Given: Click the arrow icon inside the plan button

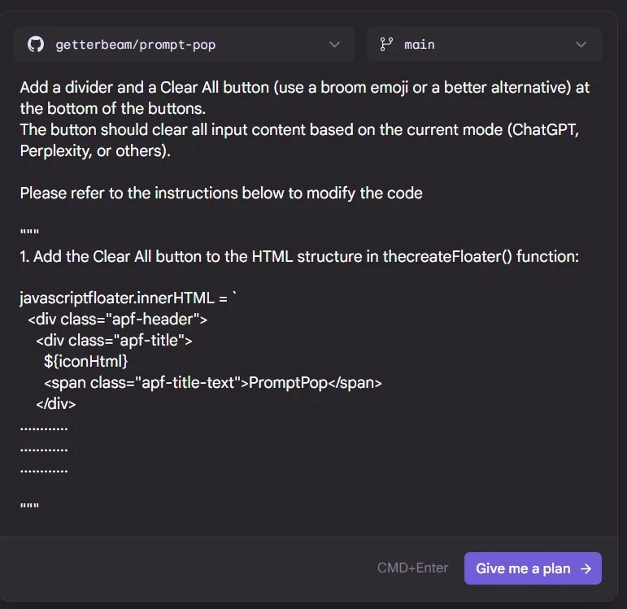Looking at the screenshot, I should coord(586,568).
